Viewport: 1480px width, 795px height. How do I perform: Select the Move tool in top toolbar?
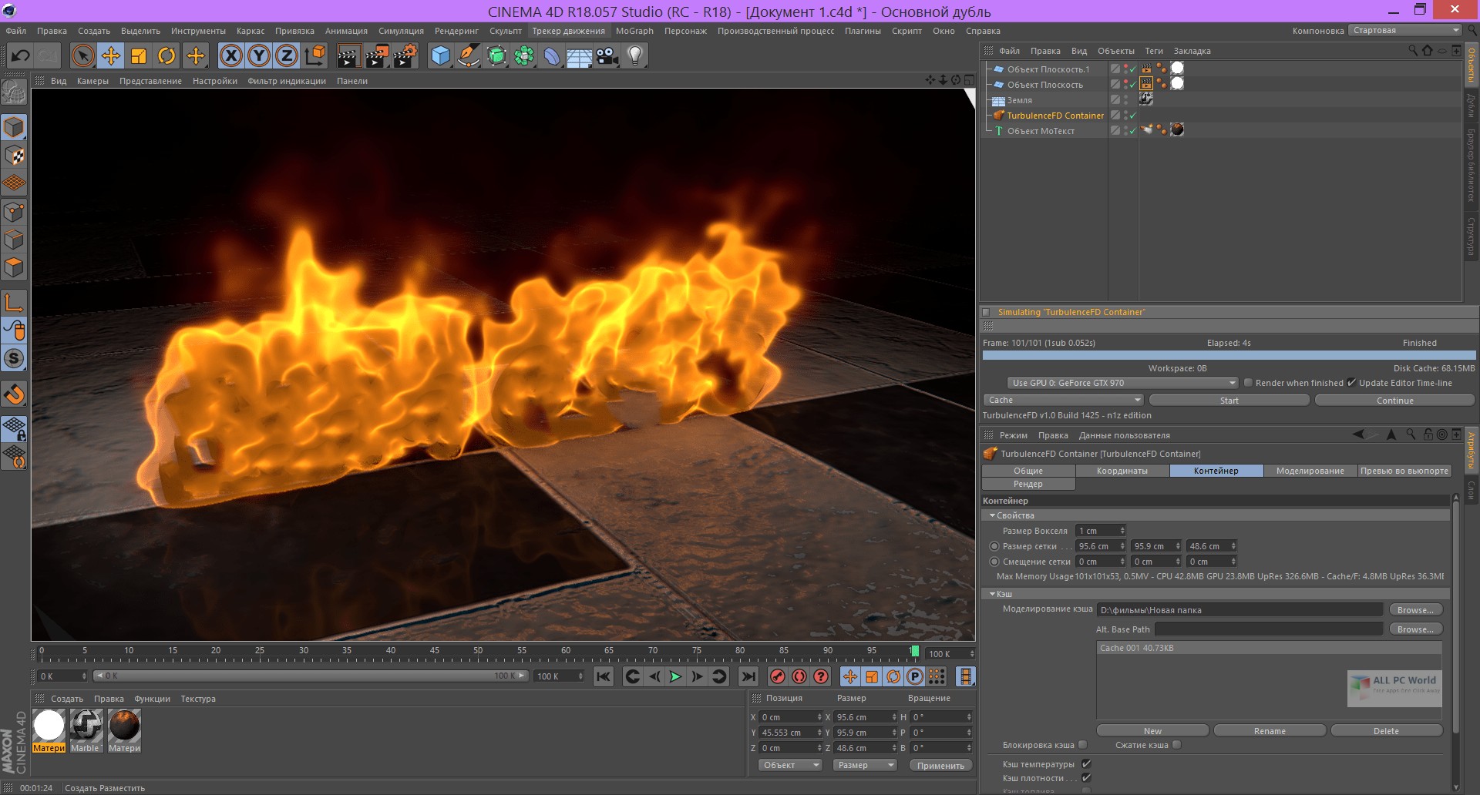click(111, 55)
